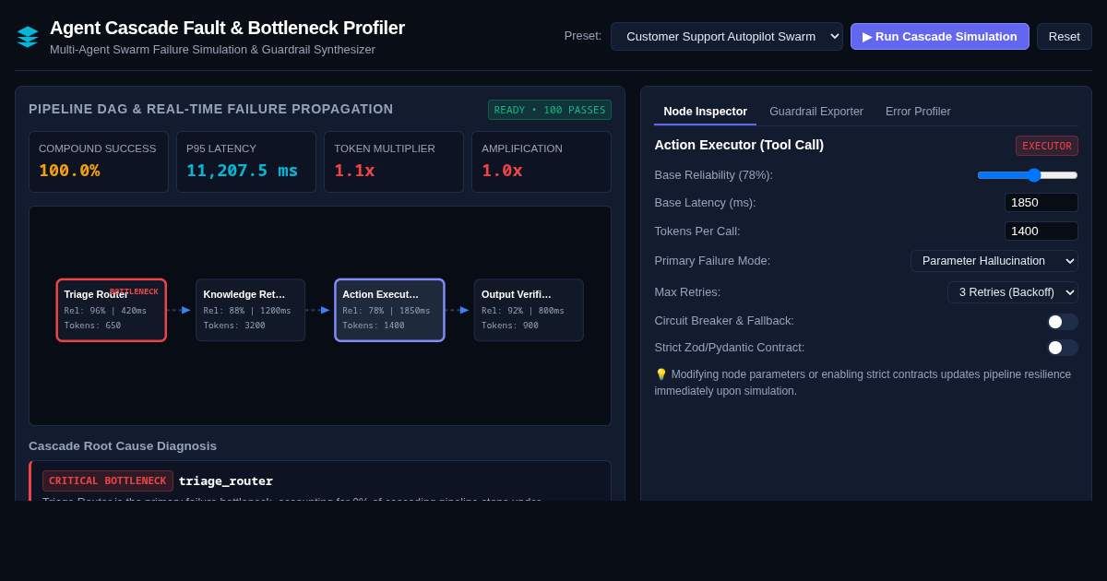Click the Base Latency input field

click(x=1042, y=203)
